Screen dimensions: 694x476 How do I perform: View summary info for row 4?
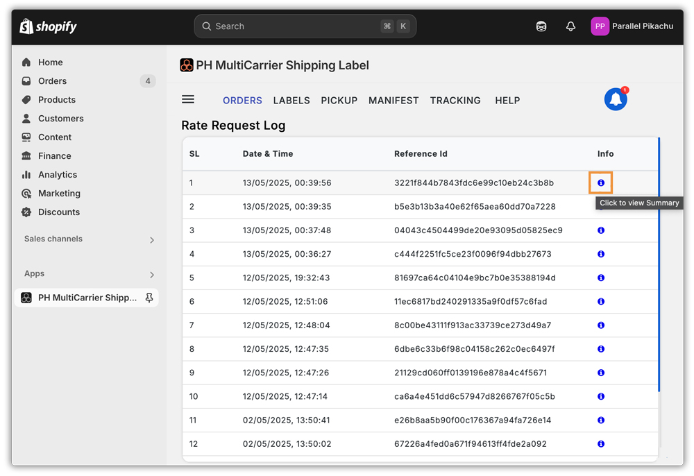click(600, 254)
